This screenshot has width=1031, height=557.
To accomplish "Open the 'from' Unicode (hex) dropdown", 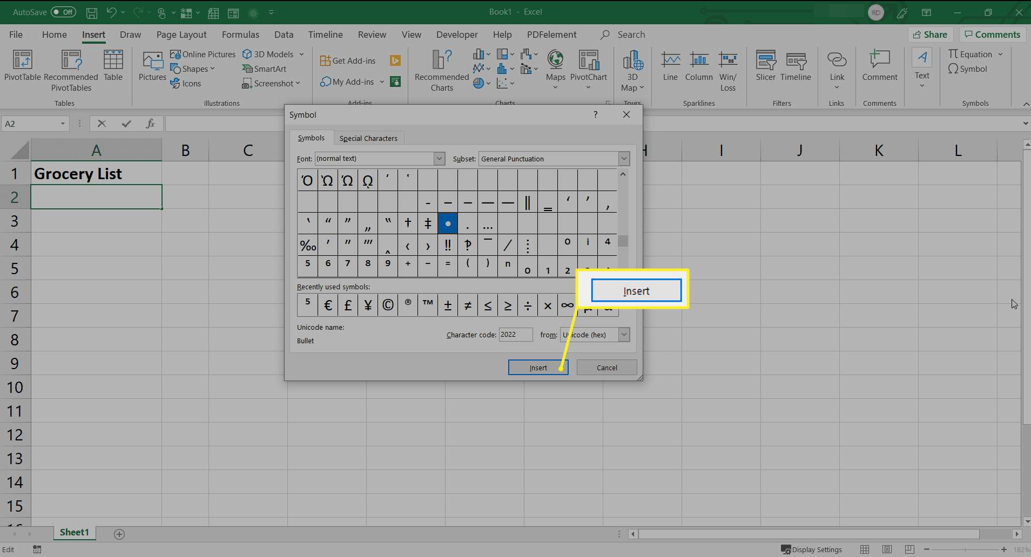I will pos(624,335).
